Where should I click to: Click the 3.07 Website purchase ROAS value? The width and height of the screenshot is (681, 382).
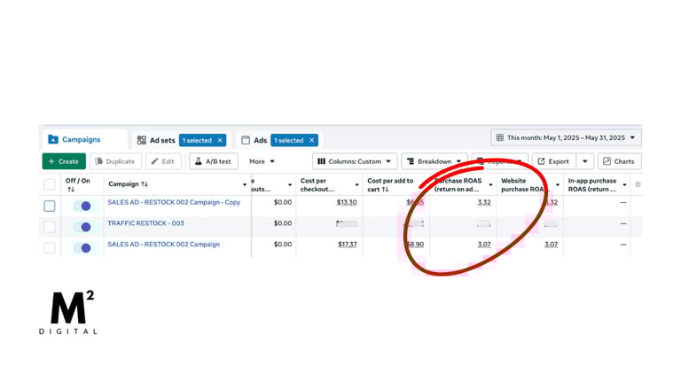coord(552,245)
